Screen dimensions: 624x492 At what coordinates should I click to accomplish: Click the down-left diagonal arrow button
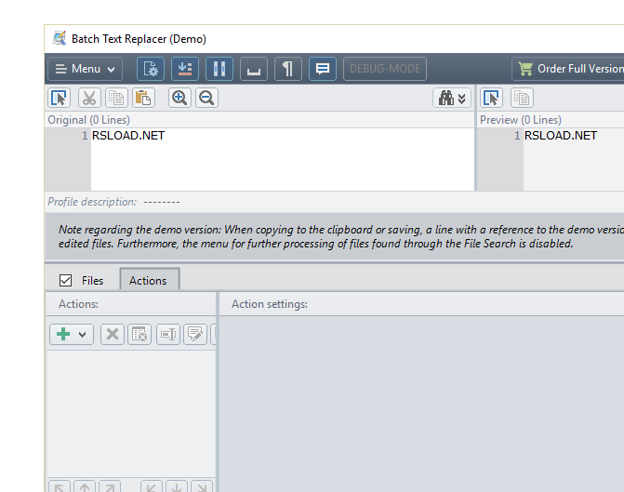pyautogui.click(x=152, y=486)
